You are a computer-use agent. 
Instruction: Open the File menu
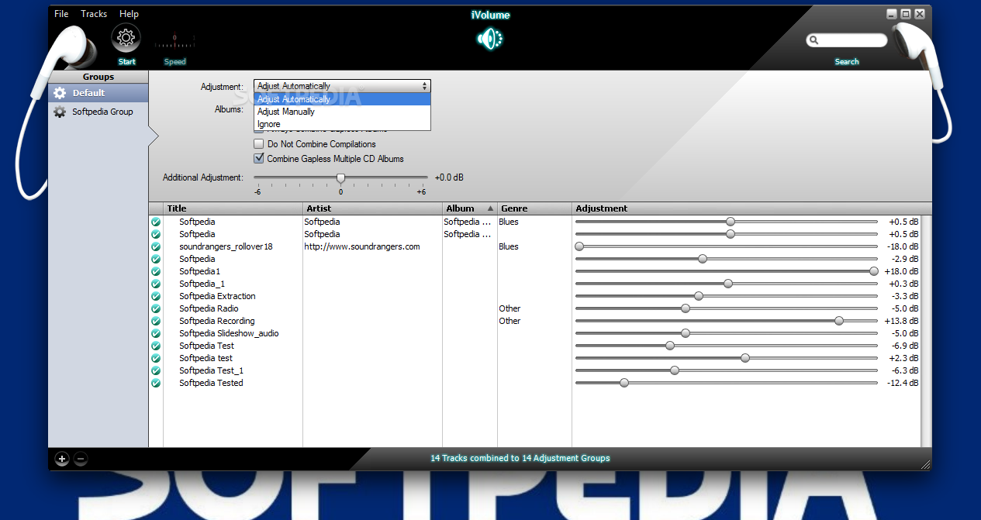tap(61, 14)
